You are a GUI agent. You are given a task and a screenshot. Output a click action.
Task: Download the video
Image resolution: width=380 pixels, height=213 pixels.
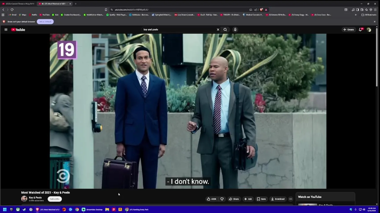pyautogui.click(x=278, y=199)
